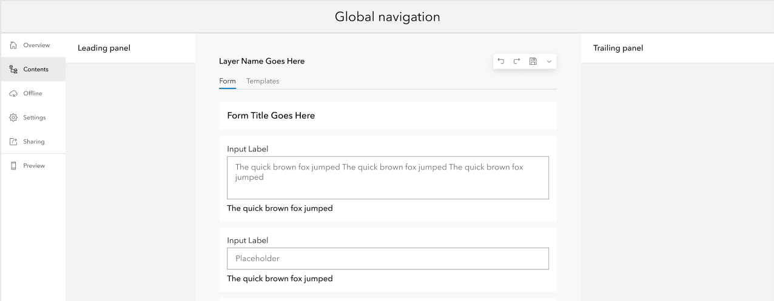Screen dimensions: 774x301
Task: Click the Contents tree icon in sidebar
Action: [x=13, y=70]
